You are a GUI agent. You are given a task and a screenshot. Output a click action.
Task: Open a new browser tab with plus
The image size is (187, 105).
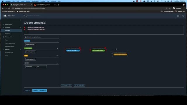[58, 5]
